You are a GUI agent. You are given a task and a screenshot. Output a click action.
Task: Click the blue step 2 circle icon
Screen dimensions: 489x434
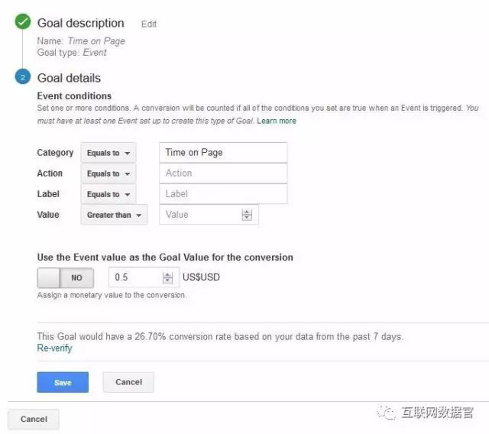pos(24,78)
